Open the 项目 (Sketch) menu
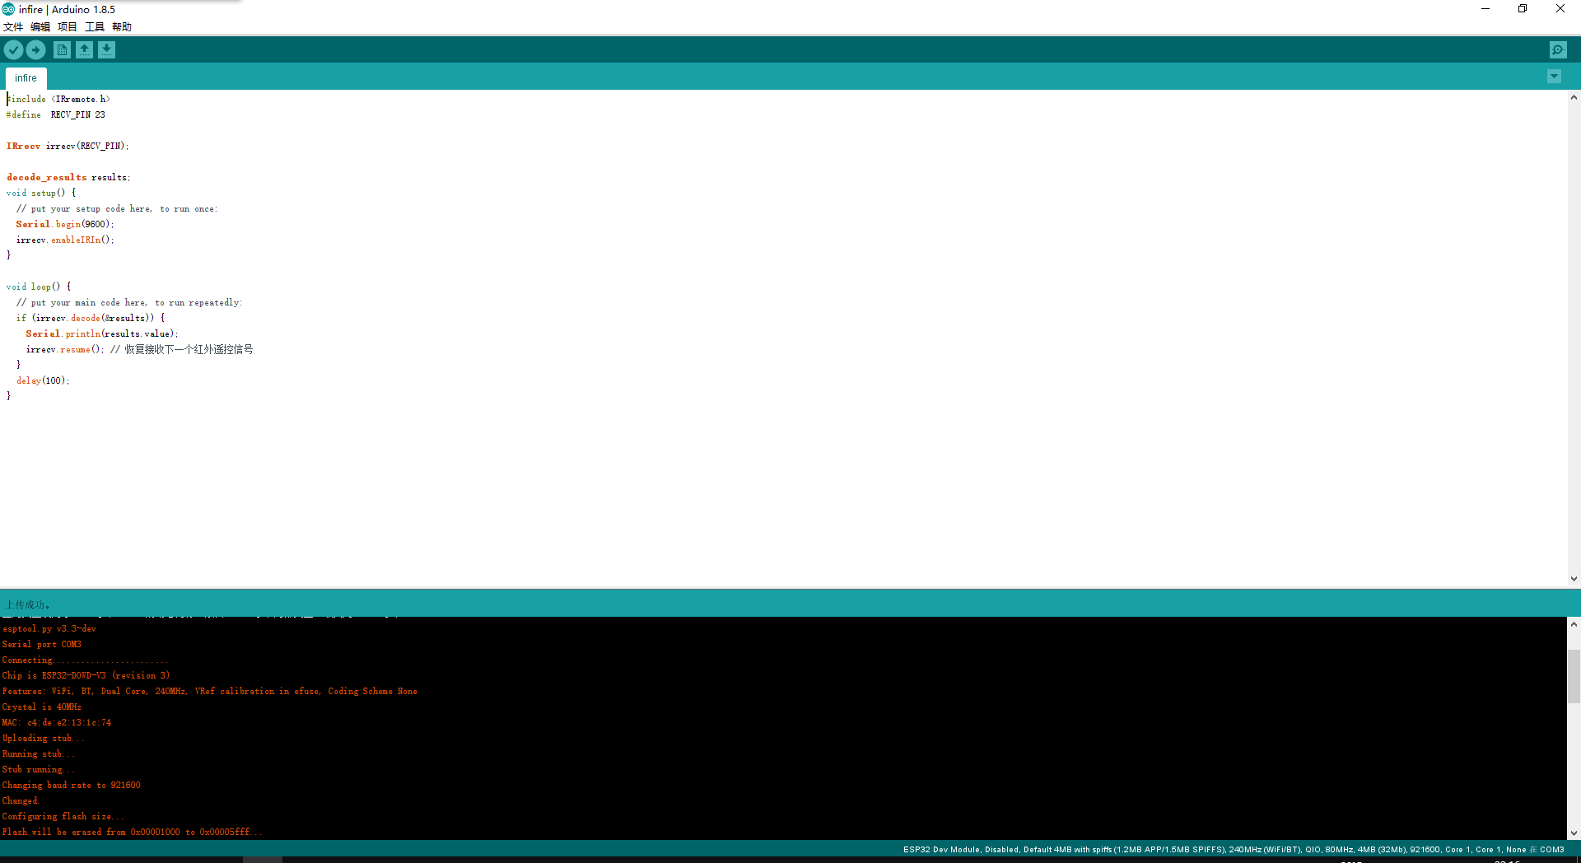 pyautogui.click(x=68, y=27)
